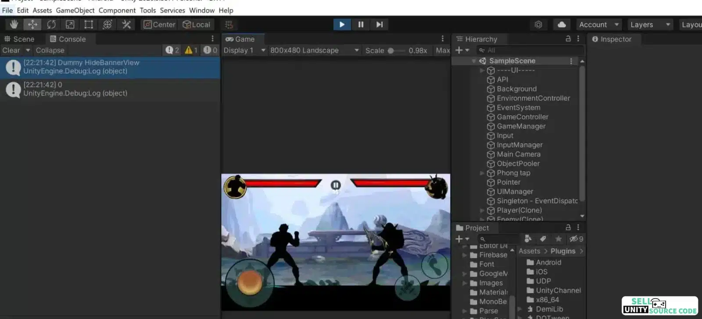Image resolution: width=702 pixels, height=319 pixels.
Task: Open the Project panel options menu
Action: [578, 227]
